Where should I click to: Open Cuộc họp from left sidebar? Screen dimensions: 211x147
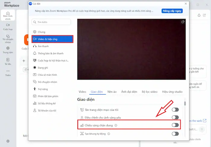pyautogui.click(x=8, y=27)
